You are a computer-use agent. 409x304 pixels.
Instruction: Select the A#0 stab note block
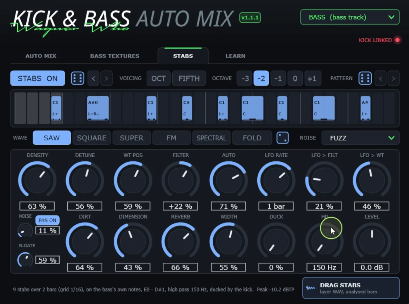[x=98, y=108]
